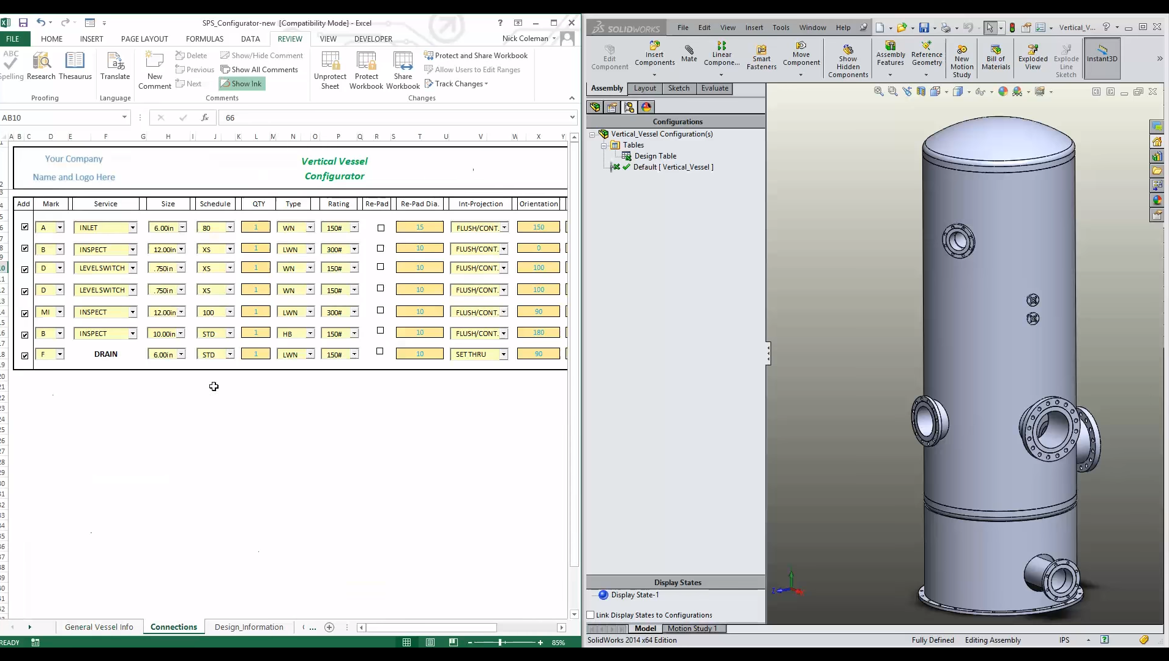Screen dimensions: 1169x661
Task: Click Excel Page Layout view status icon
Action: pyautogui.click(x=430, y=642)
